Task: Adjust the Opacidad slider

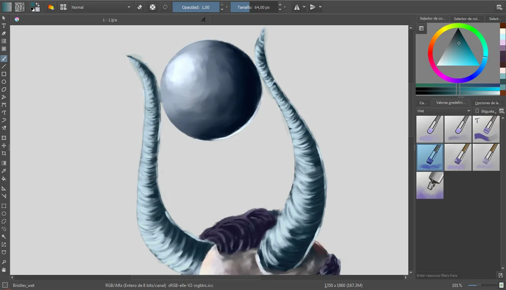Action: pyautogui.click(x=196, y=7)
